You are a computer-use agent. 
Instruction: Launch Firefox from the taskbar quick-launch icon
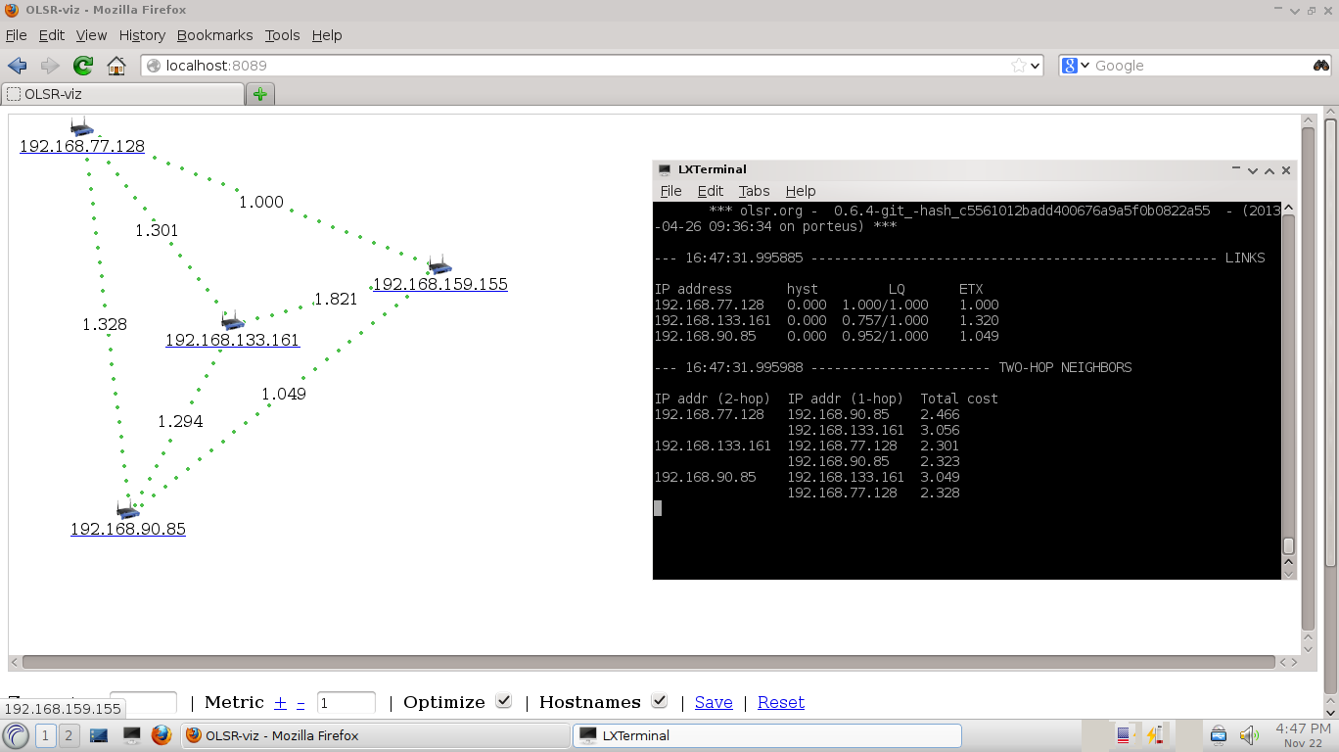point(162,735)
